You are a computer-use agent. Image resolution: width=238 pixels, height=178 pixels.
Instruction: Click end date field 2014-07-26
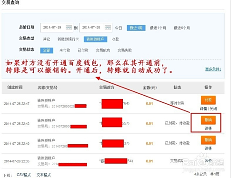point(96,28)
